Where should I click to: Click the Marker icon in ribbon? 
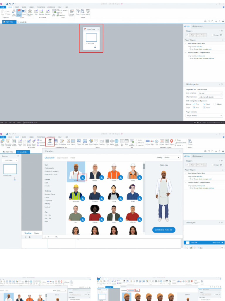coord(172,142)
